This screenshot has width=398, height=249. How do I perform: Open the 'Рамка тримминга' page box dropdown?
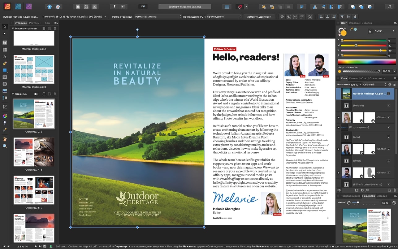click(157, 17)
